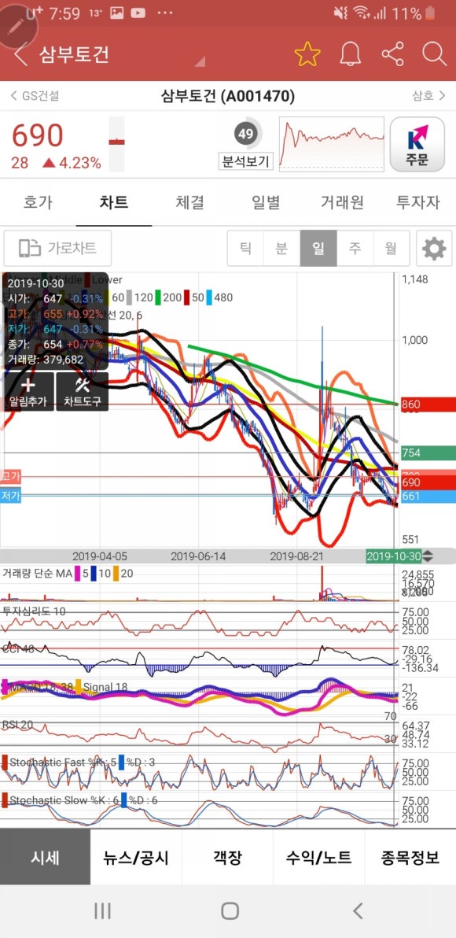Switch to 일별 tab

(x=266, y=202)
